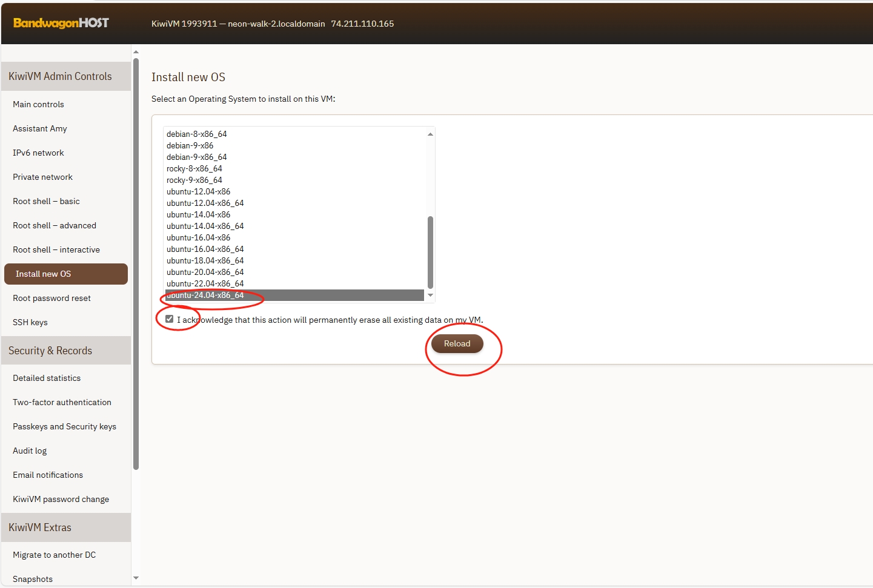
Task: Click OS list scrollbar down arrow
Action: tap(430, 296)
